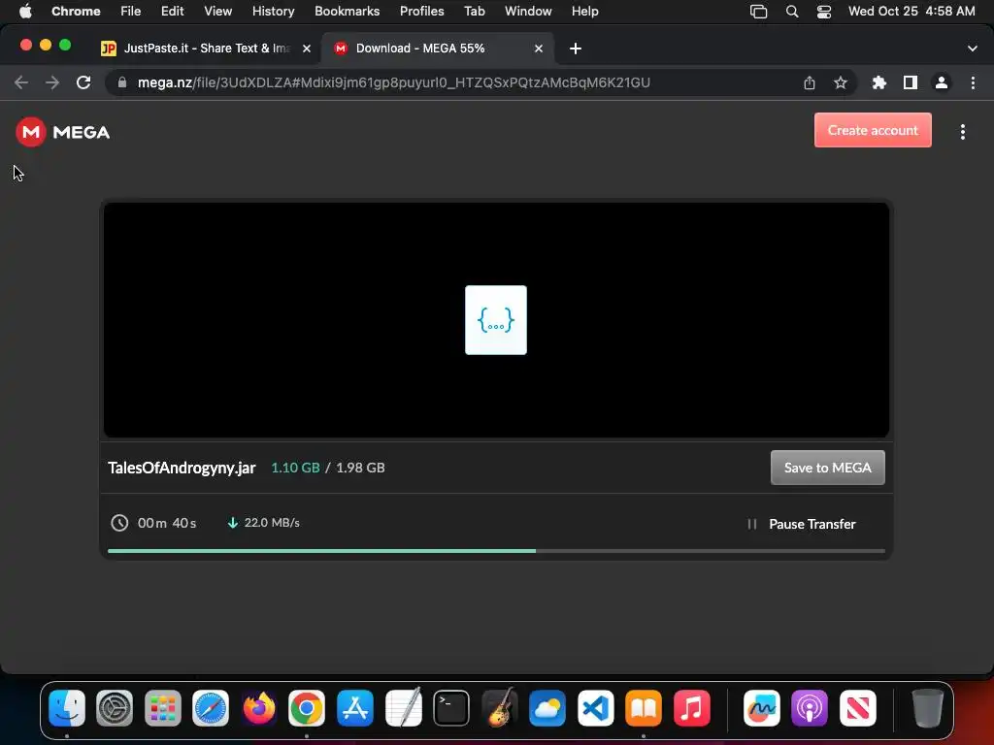Click the clock remaining-time icon
The width and height of the screenshot is (994, 745).
[119, 523]
